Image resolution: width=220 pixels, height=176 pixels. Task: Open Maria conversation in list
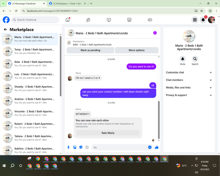(x=29, y=39)
